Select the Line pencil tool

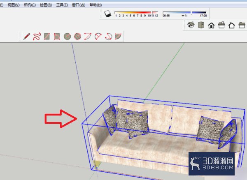point(27,36)
